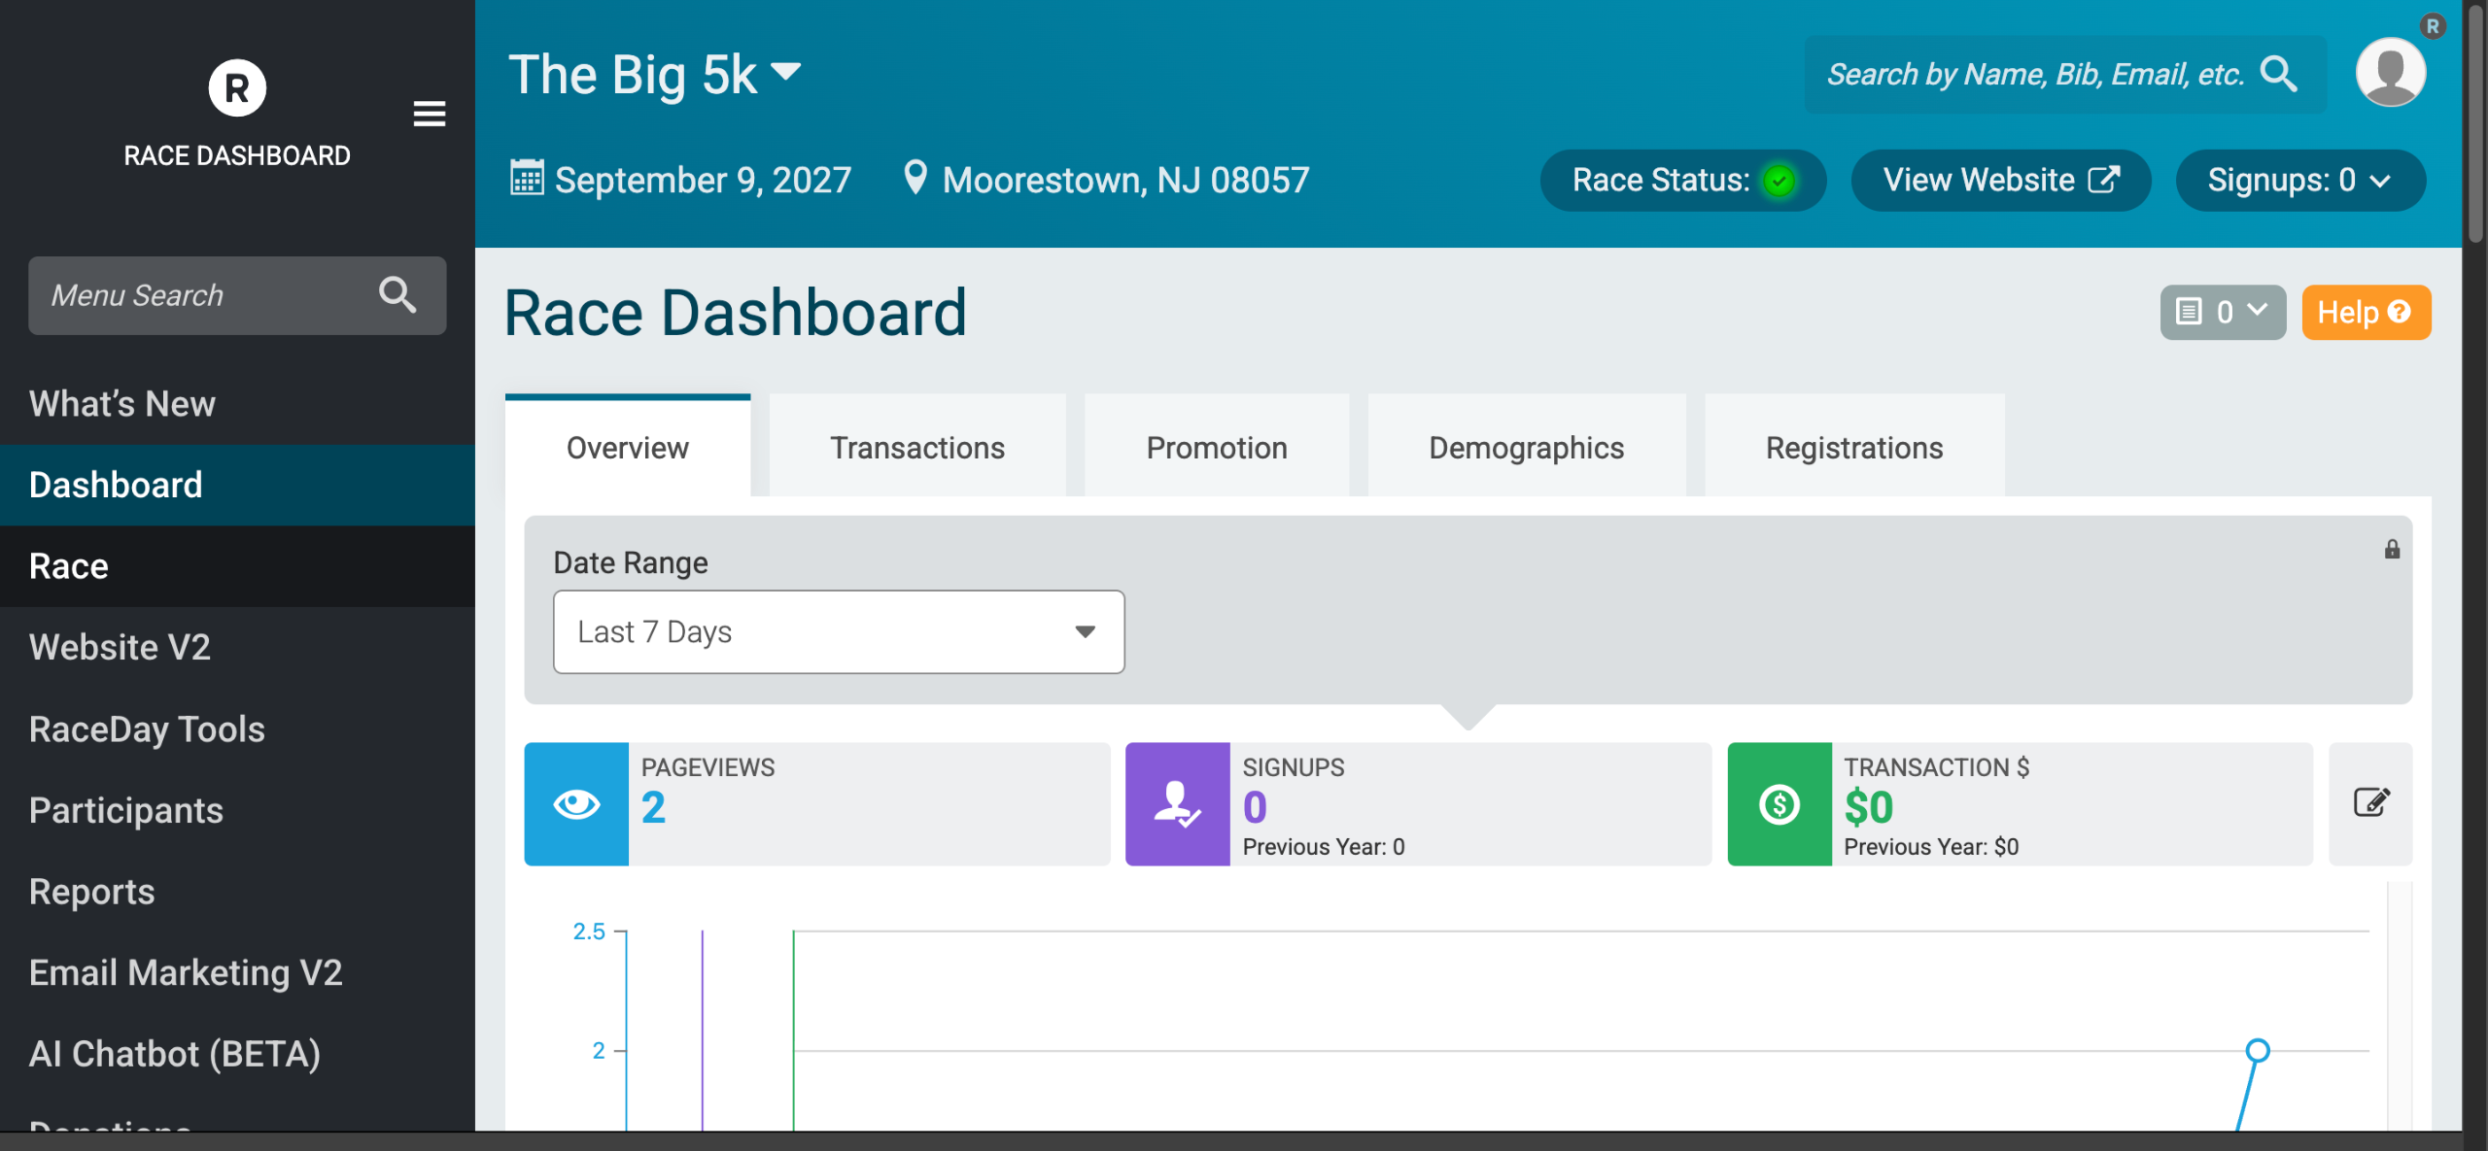Open the Last 7 Days dropdown

tap(839, 631)
